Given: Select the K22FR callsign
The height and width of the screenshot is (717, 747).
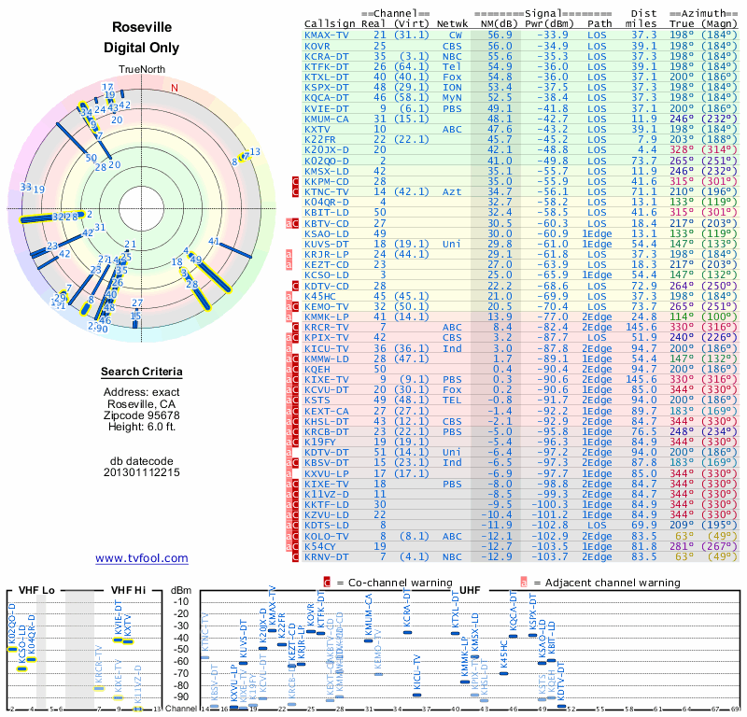Looking at the screenshot, I should [x=319, y=140].
